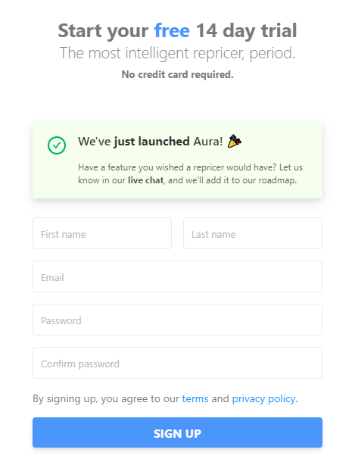355x462 pixels.
Task: Open the terms link
Action: click(195, 398)
